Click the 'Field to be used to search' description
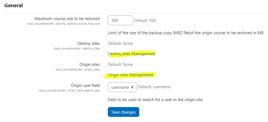The width and height of the screenshot is (268, 122). point(156,100)
